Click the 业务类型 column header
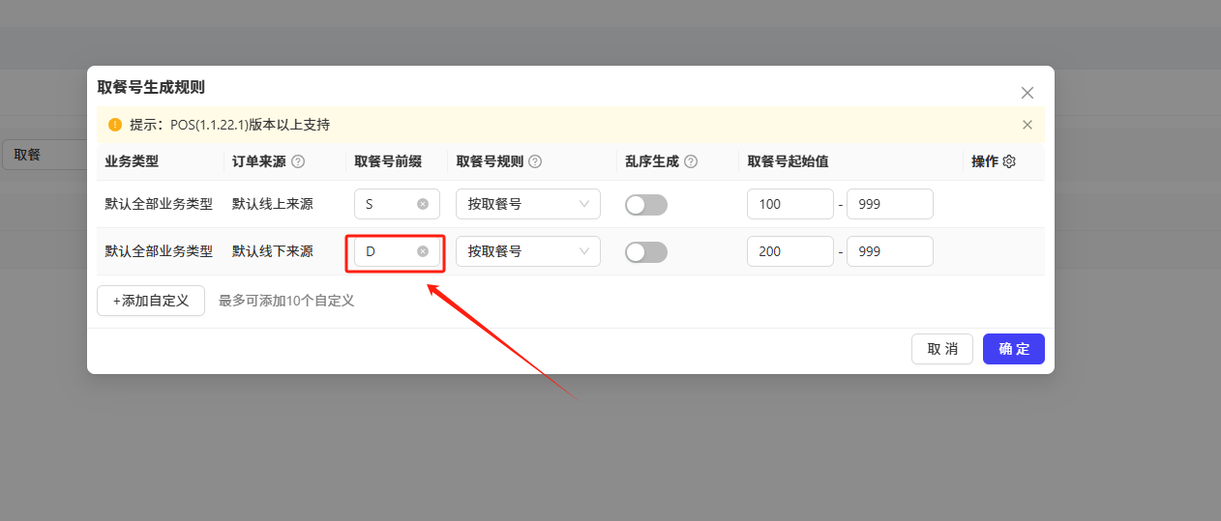The image size is (1221, 521). pyautogui.click(x=132, y=161)
